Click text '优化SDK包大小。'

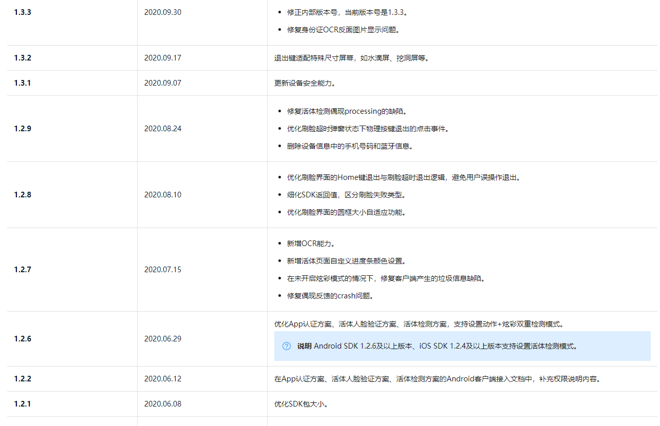point(301,404)
